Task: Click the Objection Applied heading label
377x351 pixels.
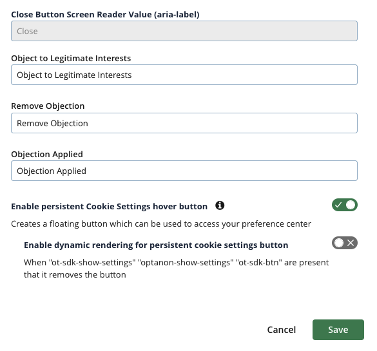Action: coord(47,154)
